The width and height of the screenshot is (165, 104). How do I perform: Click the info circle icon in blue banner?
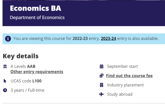[8, 39]
